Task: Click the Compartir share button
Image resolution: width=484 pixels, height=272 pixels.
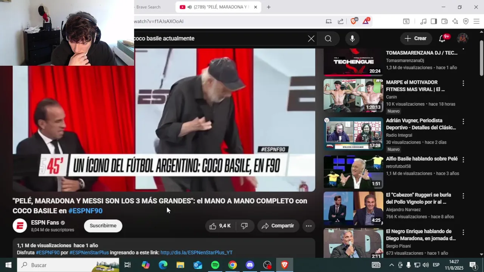Action: (x=278, y=226)
